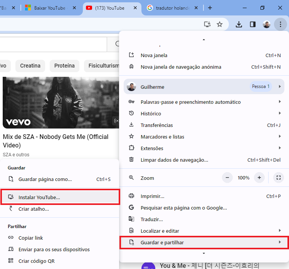
Task: Expand the Guilherme profile submenu
Action: point(204,86)
